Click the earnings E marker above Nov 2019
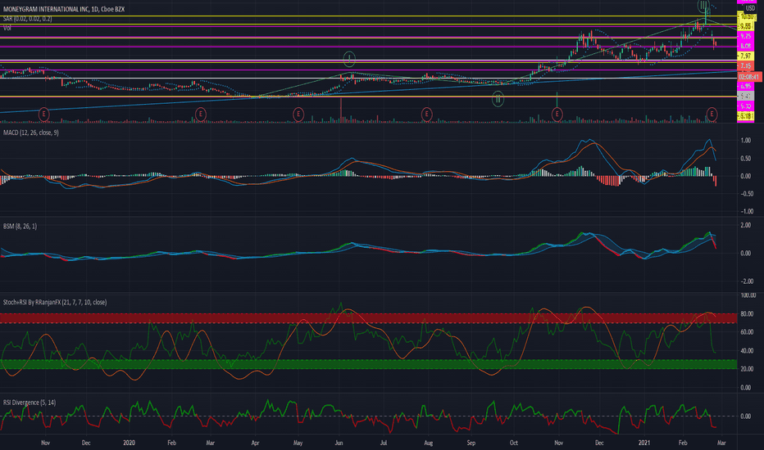The height and width of the screenshot is (450, 764). coord(43,115)
